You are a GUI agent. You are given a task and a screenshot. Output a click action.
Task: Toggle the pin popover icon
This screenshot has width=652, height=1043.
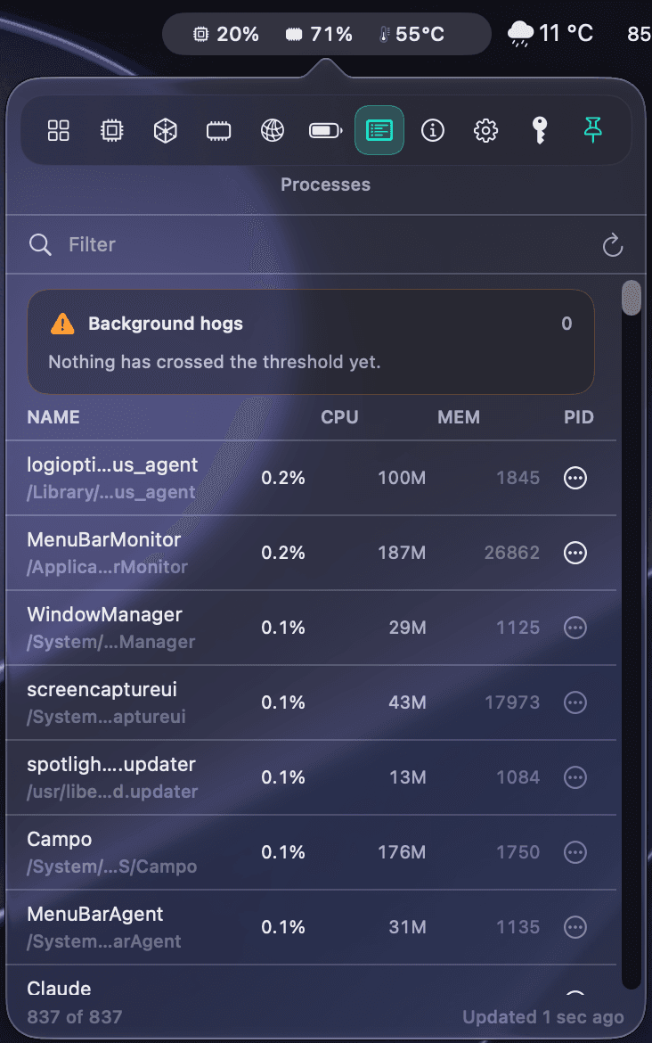click(x=593, y=130)
